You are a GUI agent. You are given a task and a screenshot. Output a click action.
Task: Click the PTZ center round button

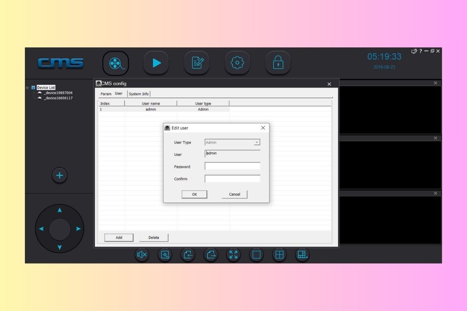point(60,229)
